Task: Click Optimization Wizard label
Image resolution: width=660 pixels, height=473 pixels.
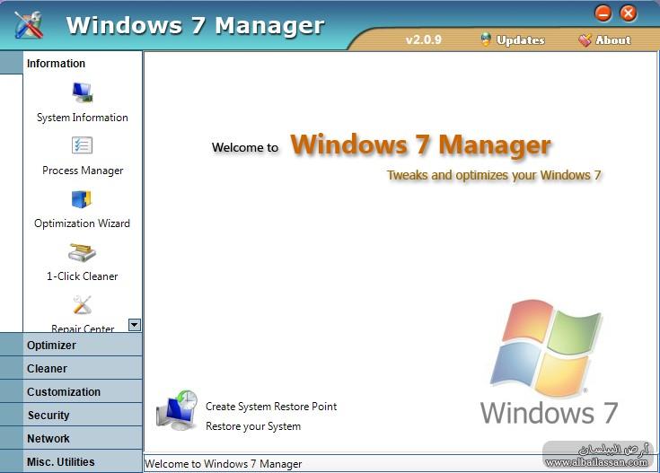Action: (82, 223)
